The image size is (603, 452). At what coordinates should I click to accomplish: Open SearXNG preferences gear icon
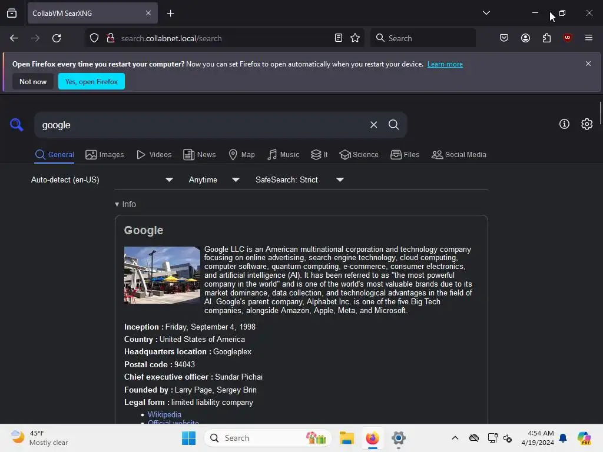click(x=587, y=124)
